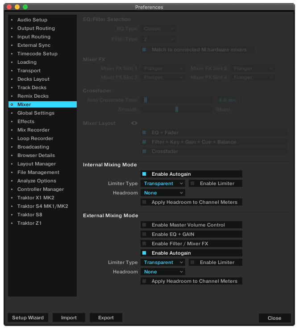Screen dimensions: 299x330
Task: Click the Export button
Action: pyautogui.click(x=106, y=318)
